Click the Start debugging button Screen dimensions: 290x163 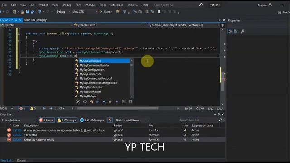tap(105, 12)
